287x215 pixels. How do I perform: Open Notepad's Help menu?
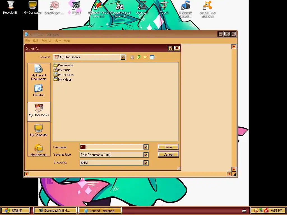pyautogui.click(x=67, y=41)
